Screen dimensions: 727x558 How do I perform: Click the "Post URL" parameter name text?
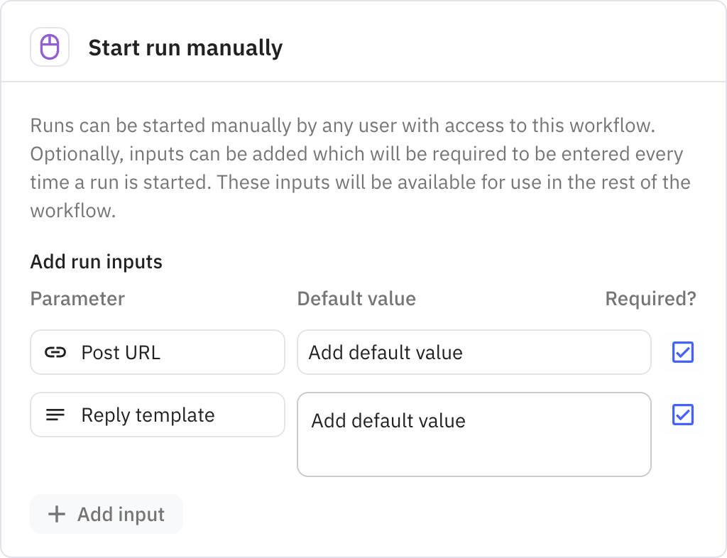coord(121,352)
